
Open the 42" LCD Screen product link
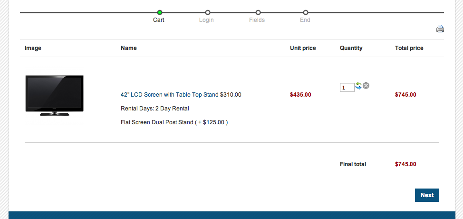pos(170,95)
